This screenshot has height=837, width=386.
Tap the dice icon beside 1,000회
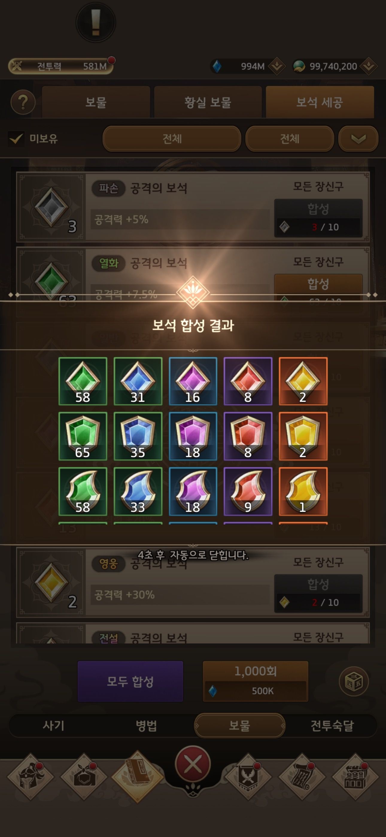tap(353, 681)
